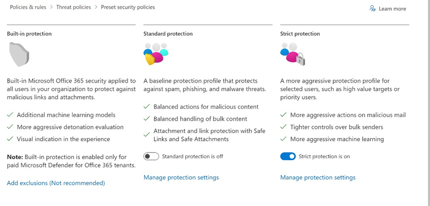Click the chevron after Policies & rules breadcrumb
The height and width of the screenshot is (206, 430).
[x=51, y=7]
